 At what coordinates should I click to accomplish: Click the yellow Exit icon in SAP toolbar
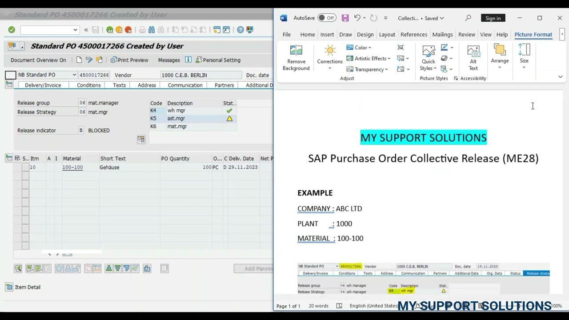(x=119, y=30)
